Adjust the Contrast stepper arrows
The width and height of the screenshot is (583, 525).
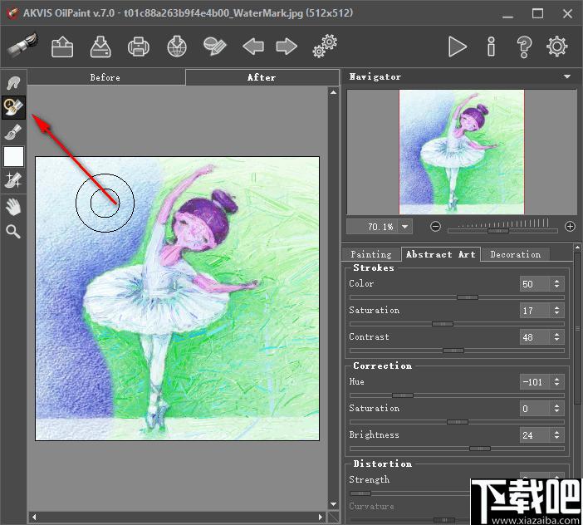click(556, 337)
